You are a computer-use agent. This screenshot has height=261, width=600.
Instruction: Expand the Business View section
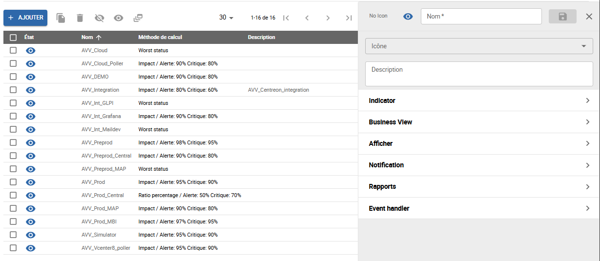click(479, 122)
